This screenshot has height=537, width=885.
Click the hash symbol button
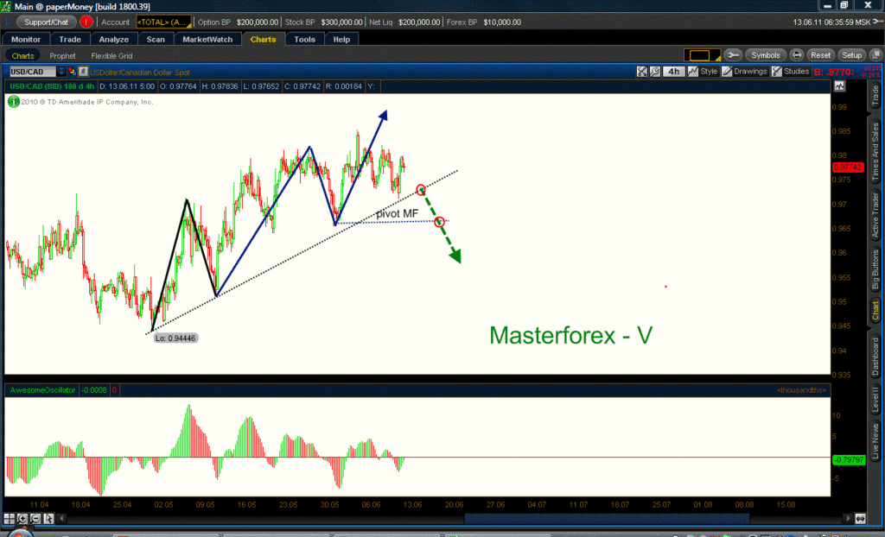point(83,72)
